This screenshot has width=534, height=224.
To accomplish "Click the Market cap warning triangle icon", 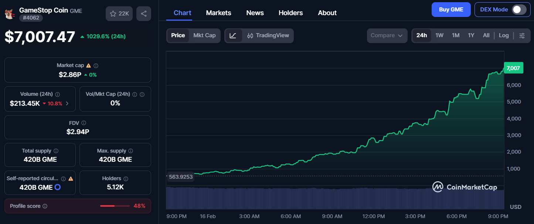I will click(88, 66).
